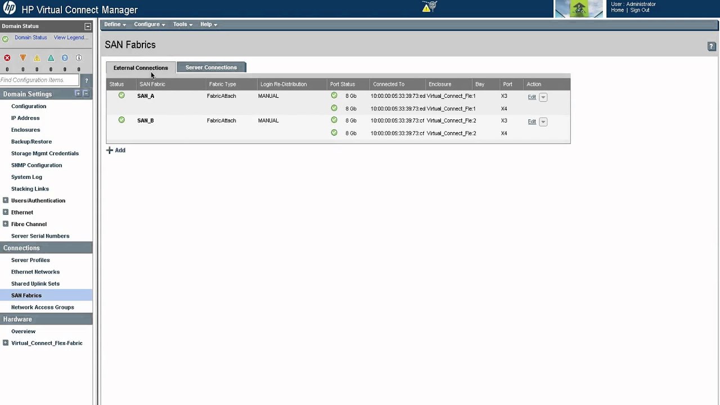
Task: Add a new SAN fabric
Action: pyautogui.click(x=120, y=150)
